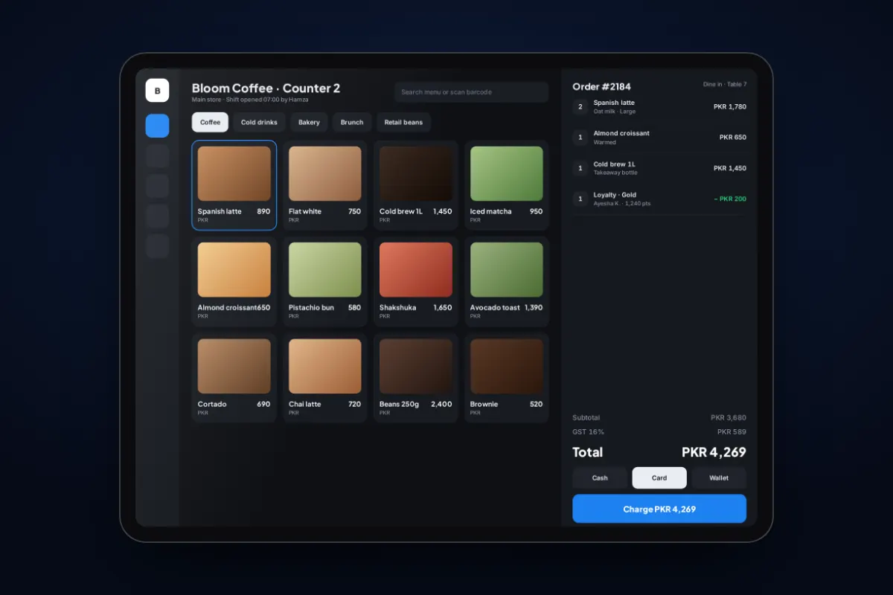Tap quantity badge beside Almond croissant order line
893x595 pixels.
click(580, 138)
